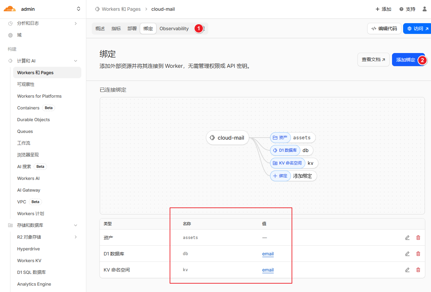Click the KV namespace node in diagram
431x292 pixels.
[x=294, y=163]
